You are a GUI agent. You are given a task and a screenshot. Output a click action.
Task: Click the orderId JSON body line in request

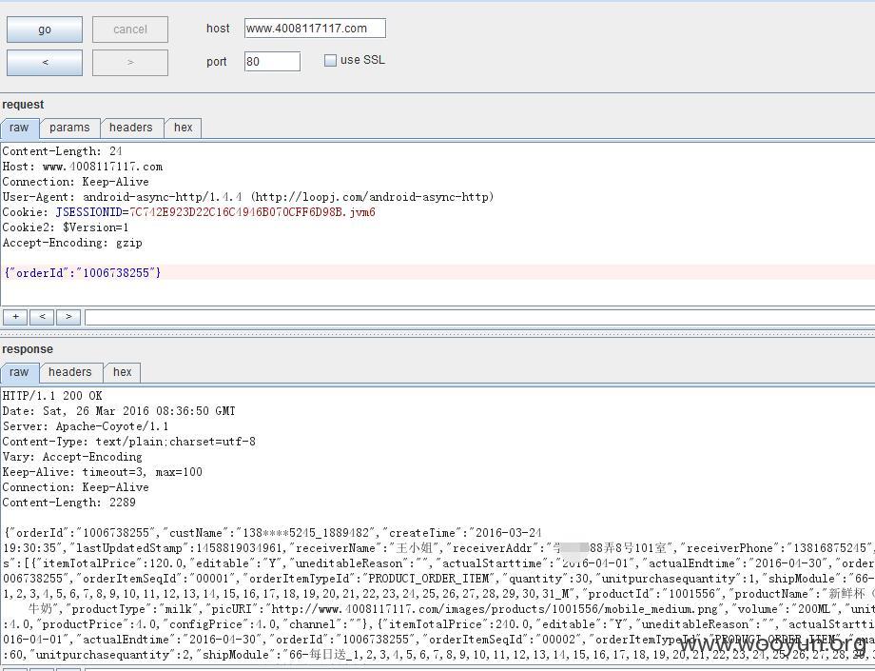[x=83, y=273]
